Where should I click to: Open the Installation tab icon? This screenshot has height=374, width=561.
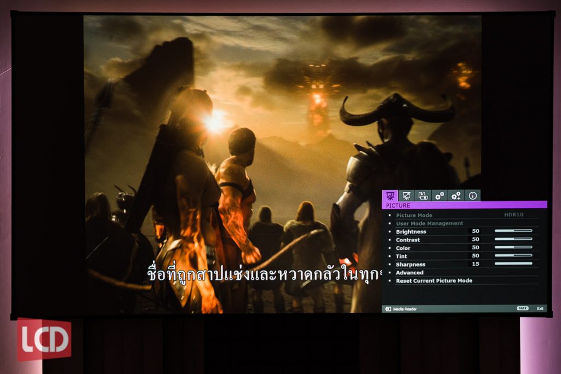click(x=423, y=195)
